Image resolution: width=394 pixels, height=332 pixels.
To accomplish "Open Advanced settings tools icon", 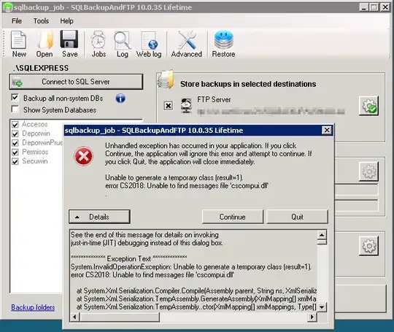I will tap(187, 44).
